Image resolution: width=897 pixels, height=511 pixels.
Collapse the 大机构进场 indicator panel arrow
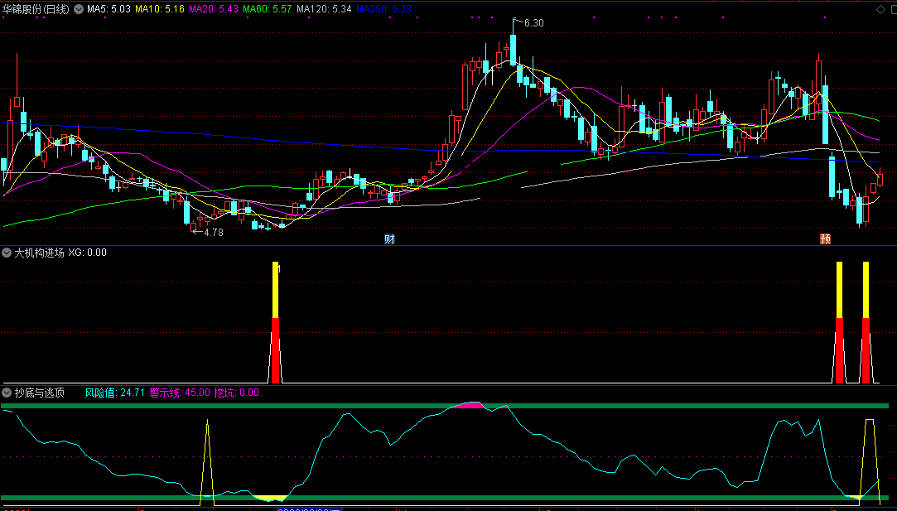tap(7, 253)
